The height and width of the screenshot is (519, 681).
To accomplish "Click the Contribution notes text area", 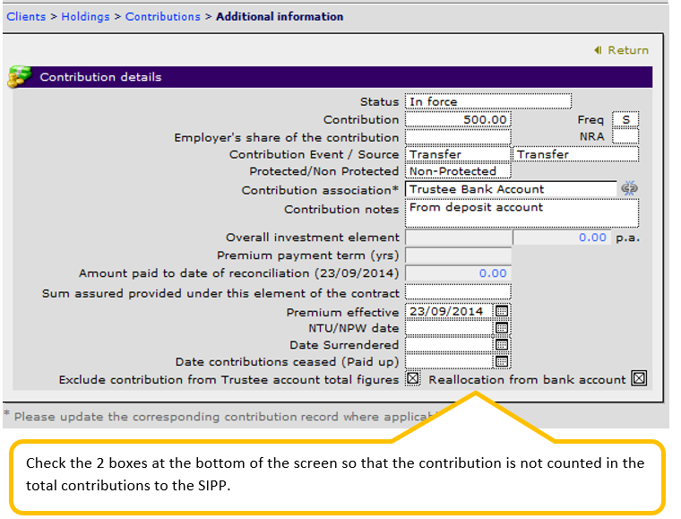I will click(x=522, y=213).
